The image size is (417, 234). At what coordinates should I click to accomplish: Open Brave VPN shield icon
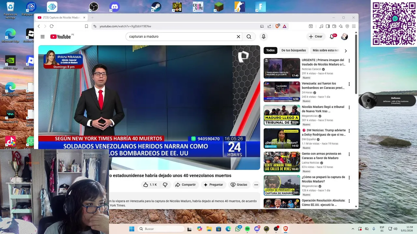tap(347, 26)
